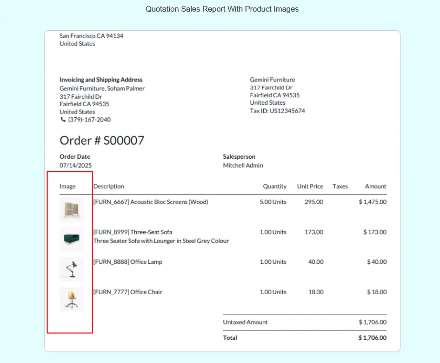Click the Tax ID: US12345674 text
This screenshot has height=363, width=440.
[x=277, y=111]
